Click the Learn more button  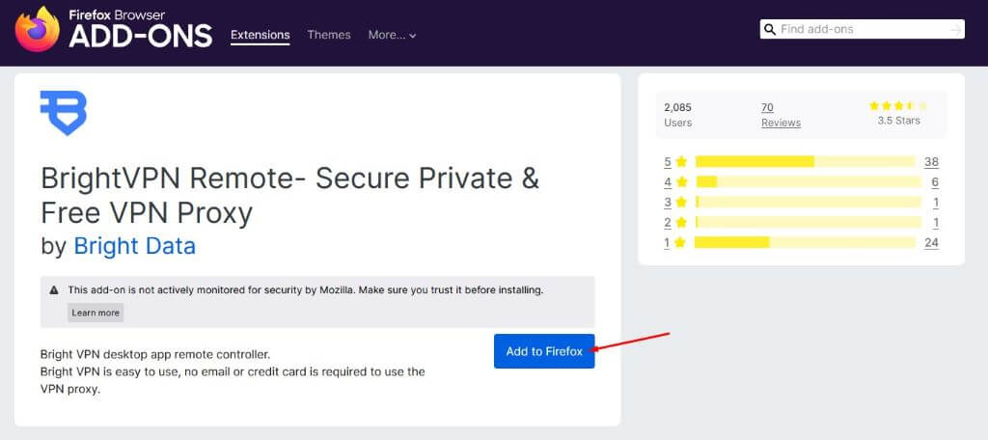tap(96, 313)
